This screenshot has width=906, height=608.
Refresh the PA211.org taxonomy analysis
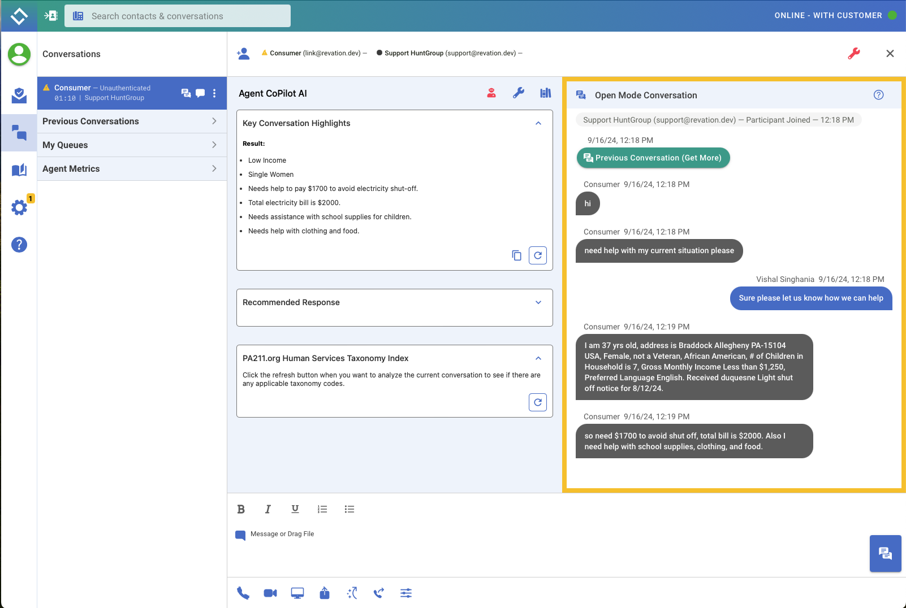point(537,402)
